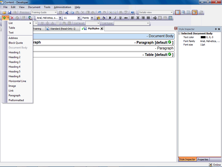Click the highlighted last formatting toolbar icon
The height and width of the screenshot is (167, 222).
pyautogui.click(x=170, y=18)
